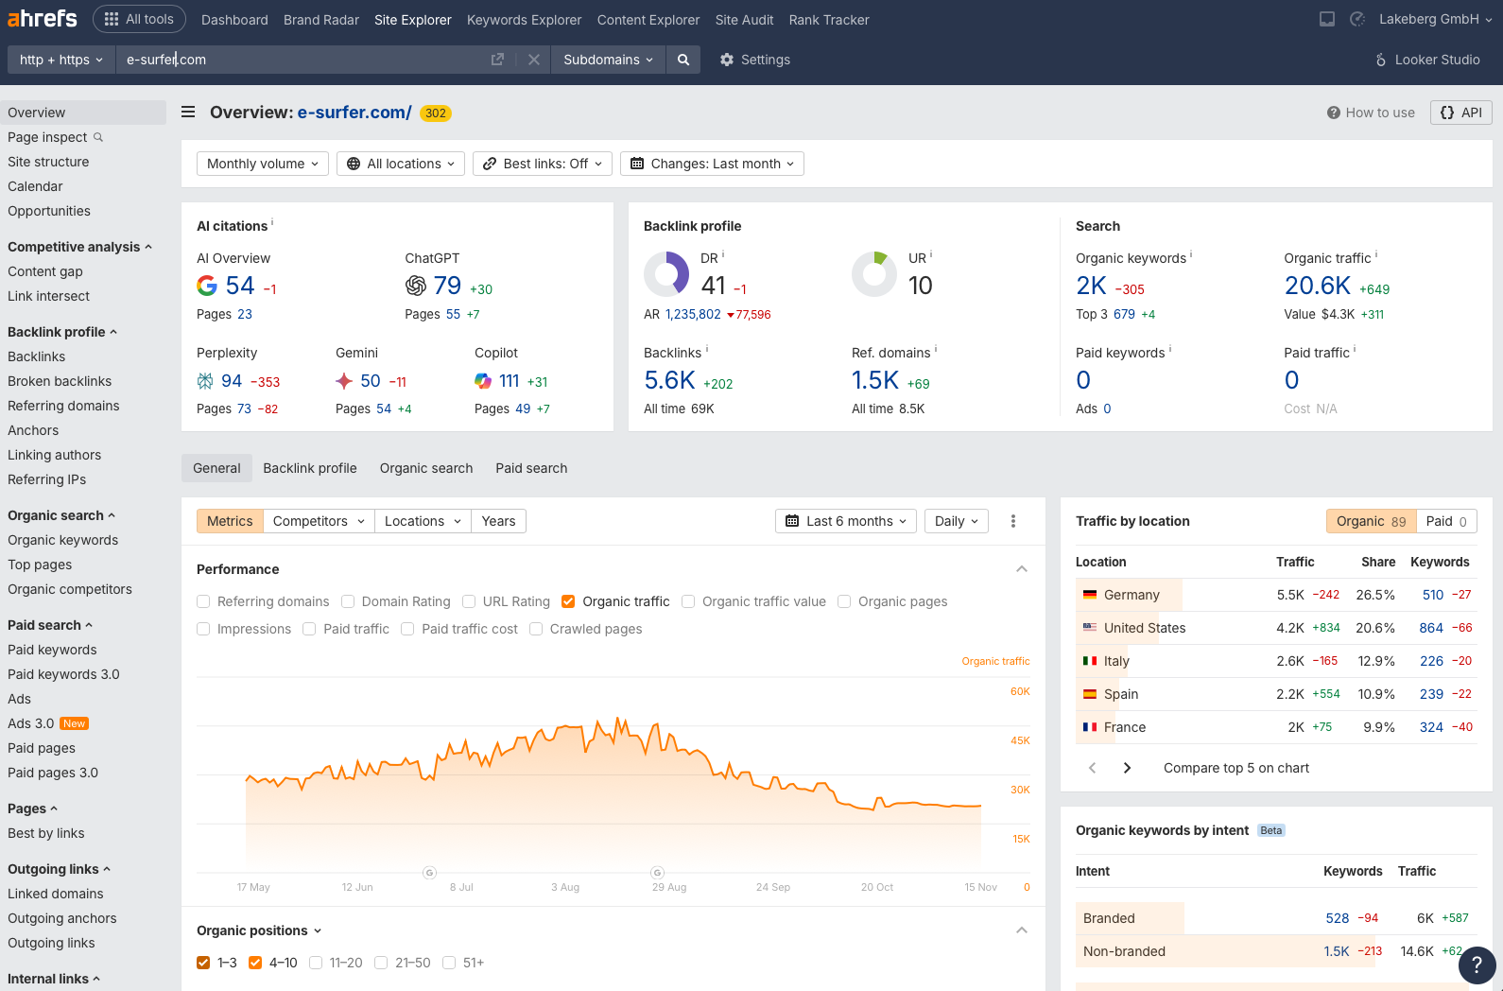Open the Monthly volume dropdown
The width and height of the screenshot is (1503, 991).
tap(263, 164)
